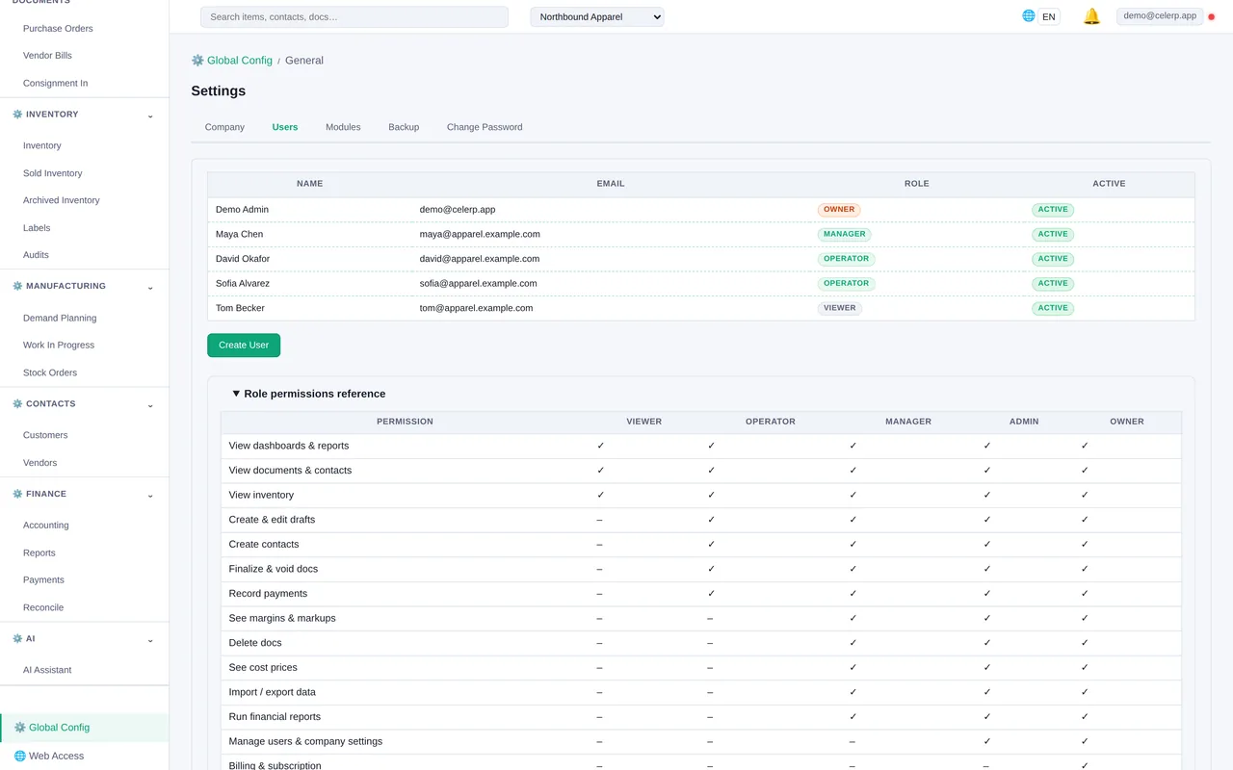Open AI Assistant in the sidebar
This screenshot has height=770, width=1233.
47,671
